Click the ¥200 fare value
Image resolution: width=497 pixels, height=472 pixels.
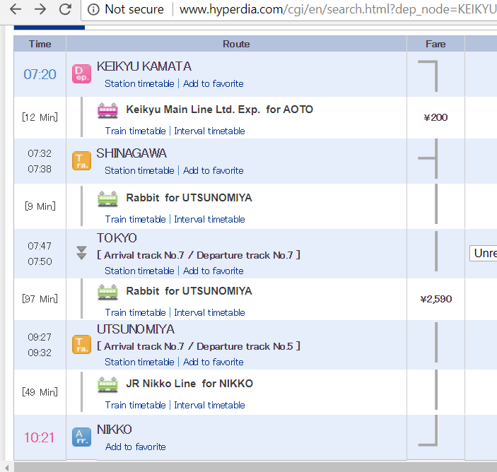435,117
